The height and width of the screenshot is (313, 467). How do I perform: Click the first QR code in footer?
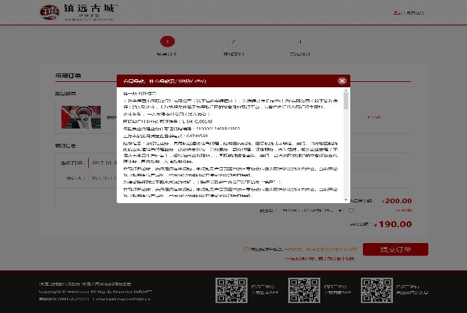(x=231, y=291)
